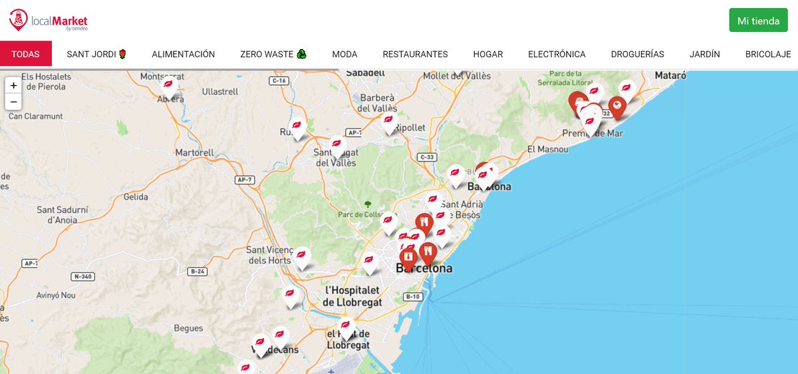
Task: Select the red shirt-and-tie marker in Barcelona
Action: [408, 259]
